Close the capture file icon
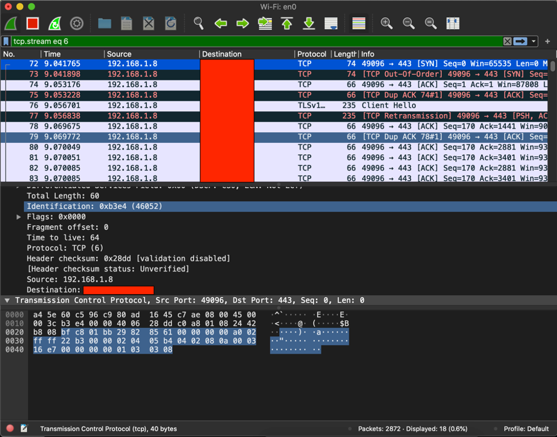Viewport: 557px width, 437px height. click(x=149, y=23)
